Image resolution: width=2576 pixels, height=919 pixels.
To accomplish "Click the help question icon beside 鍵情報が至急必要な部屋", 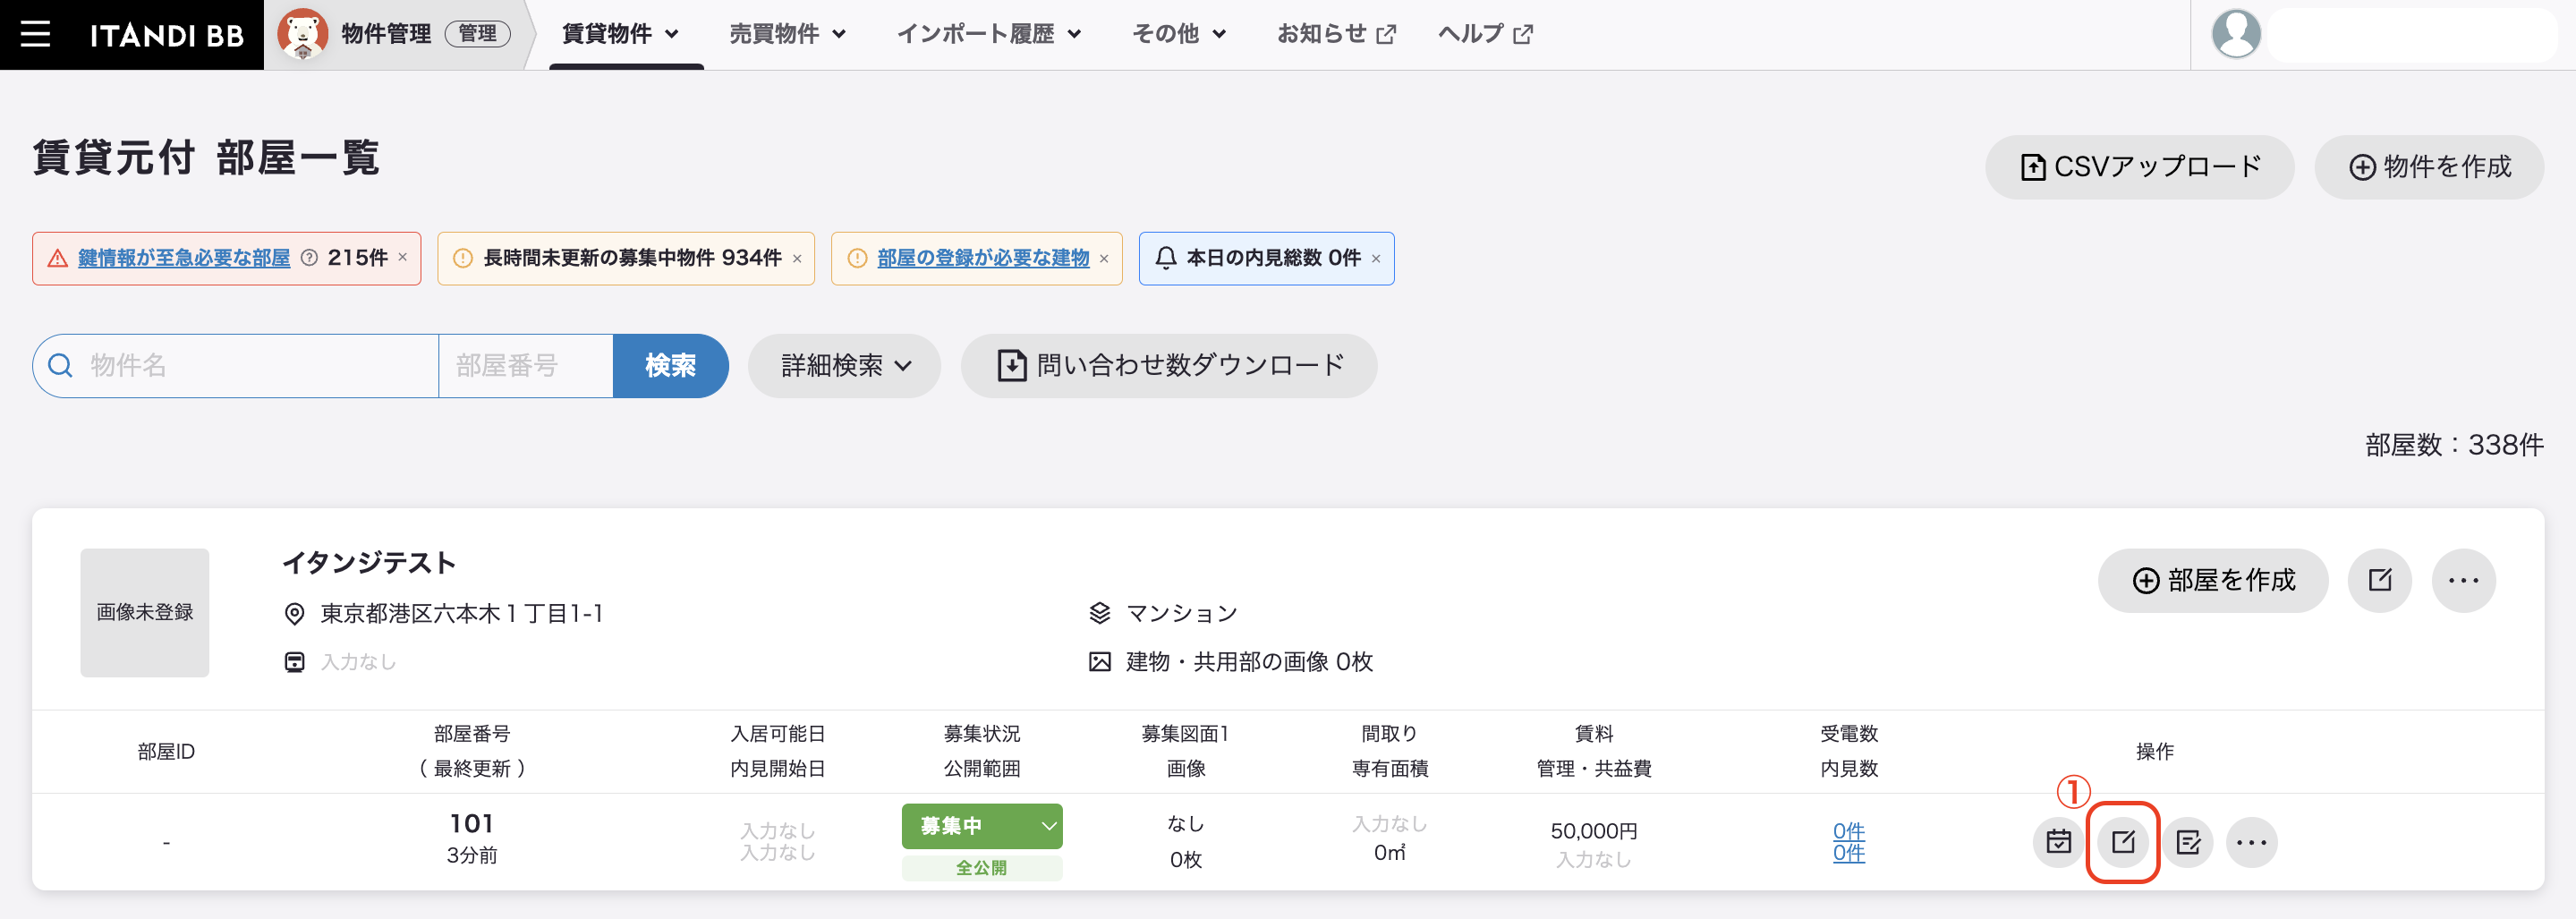I will 309,258.
